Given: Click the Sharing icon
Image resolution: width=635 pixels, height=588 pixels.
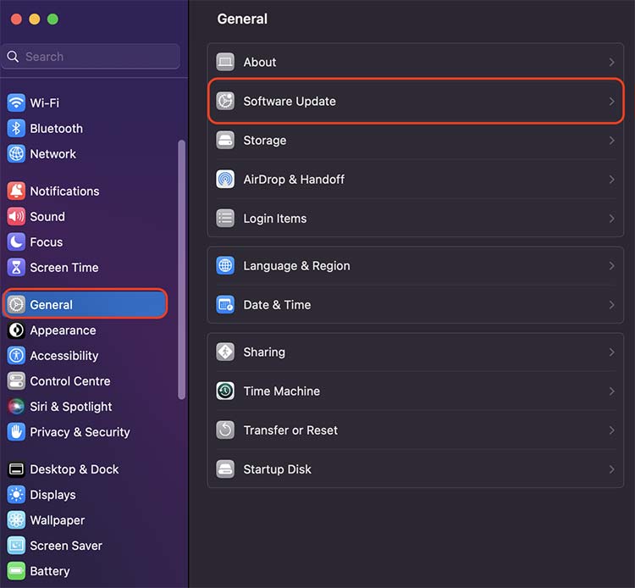Looking at the screenshot, I should click(225, 352).
